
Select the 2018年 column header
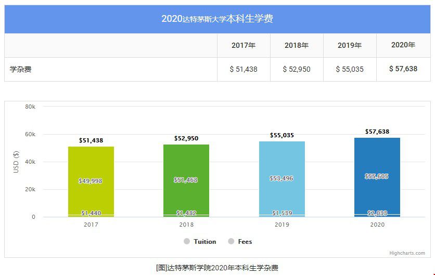[x=297, y=45]
